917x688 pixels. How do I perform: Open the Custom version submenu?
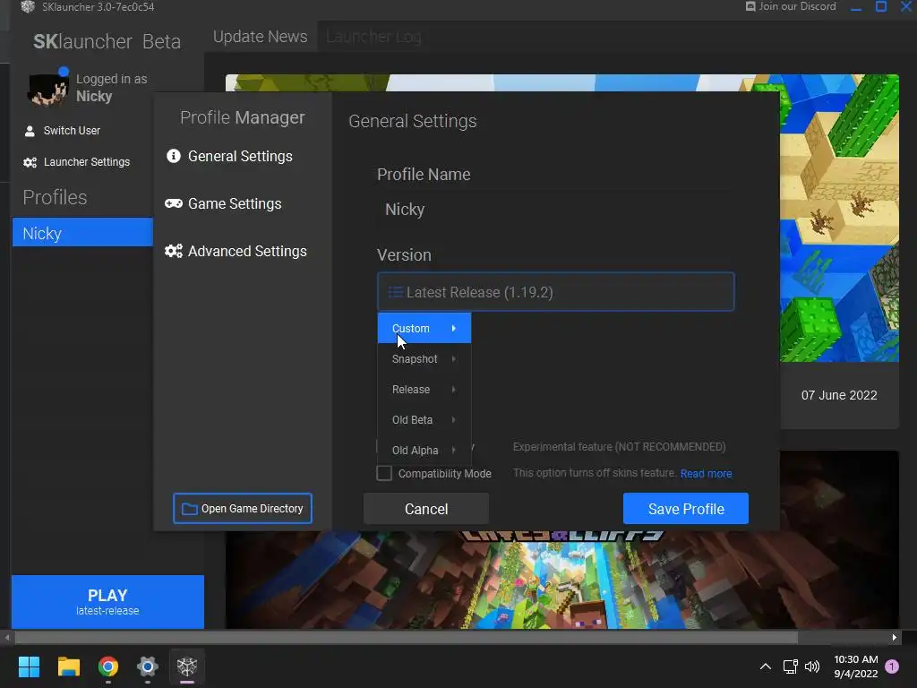coord(424,328)
